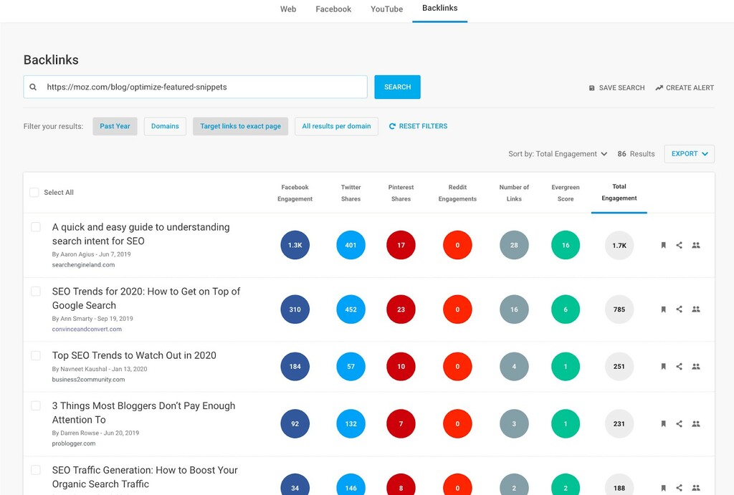The width and height of the screenshot is (734, 495).
Task: Click Create Alert trend icon
Action: [x=659, y=88]
